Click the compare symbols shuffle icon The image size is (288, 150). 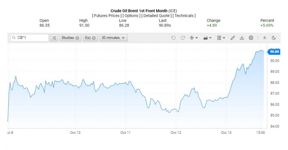pos(54,38)
